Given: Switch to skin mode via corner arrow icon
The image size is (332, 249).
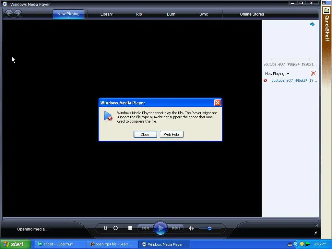Looking at the screenshot, I should [x=315, y=233].
